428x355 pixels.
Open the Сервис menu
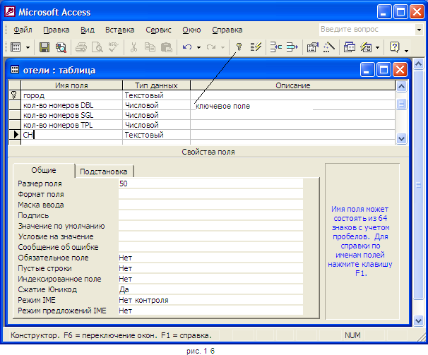[158, 30]
